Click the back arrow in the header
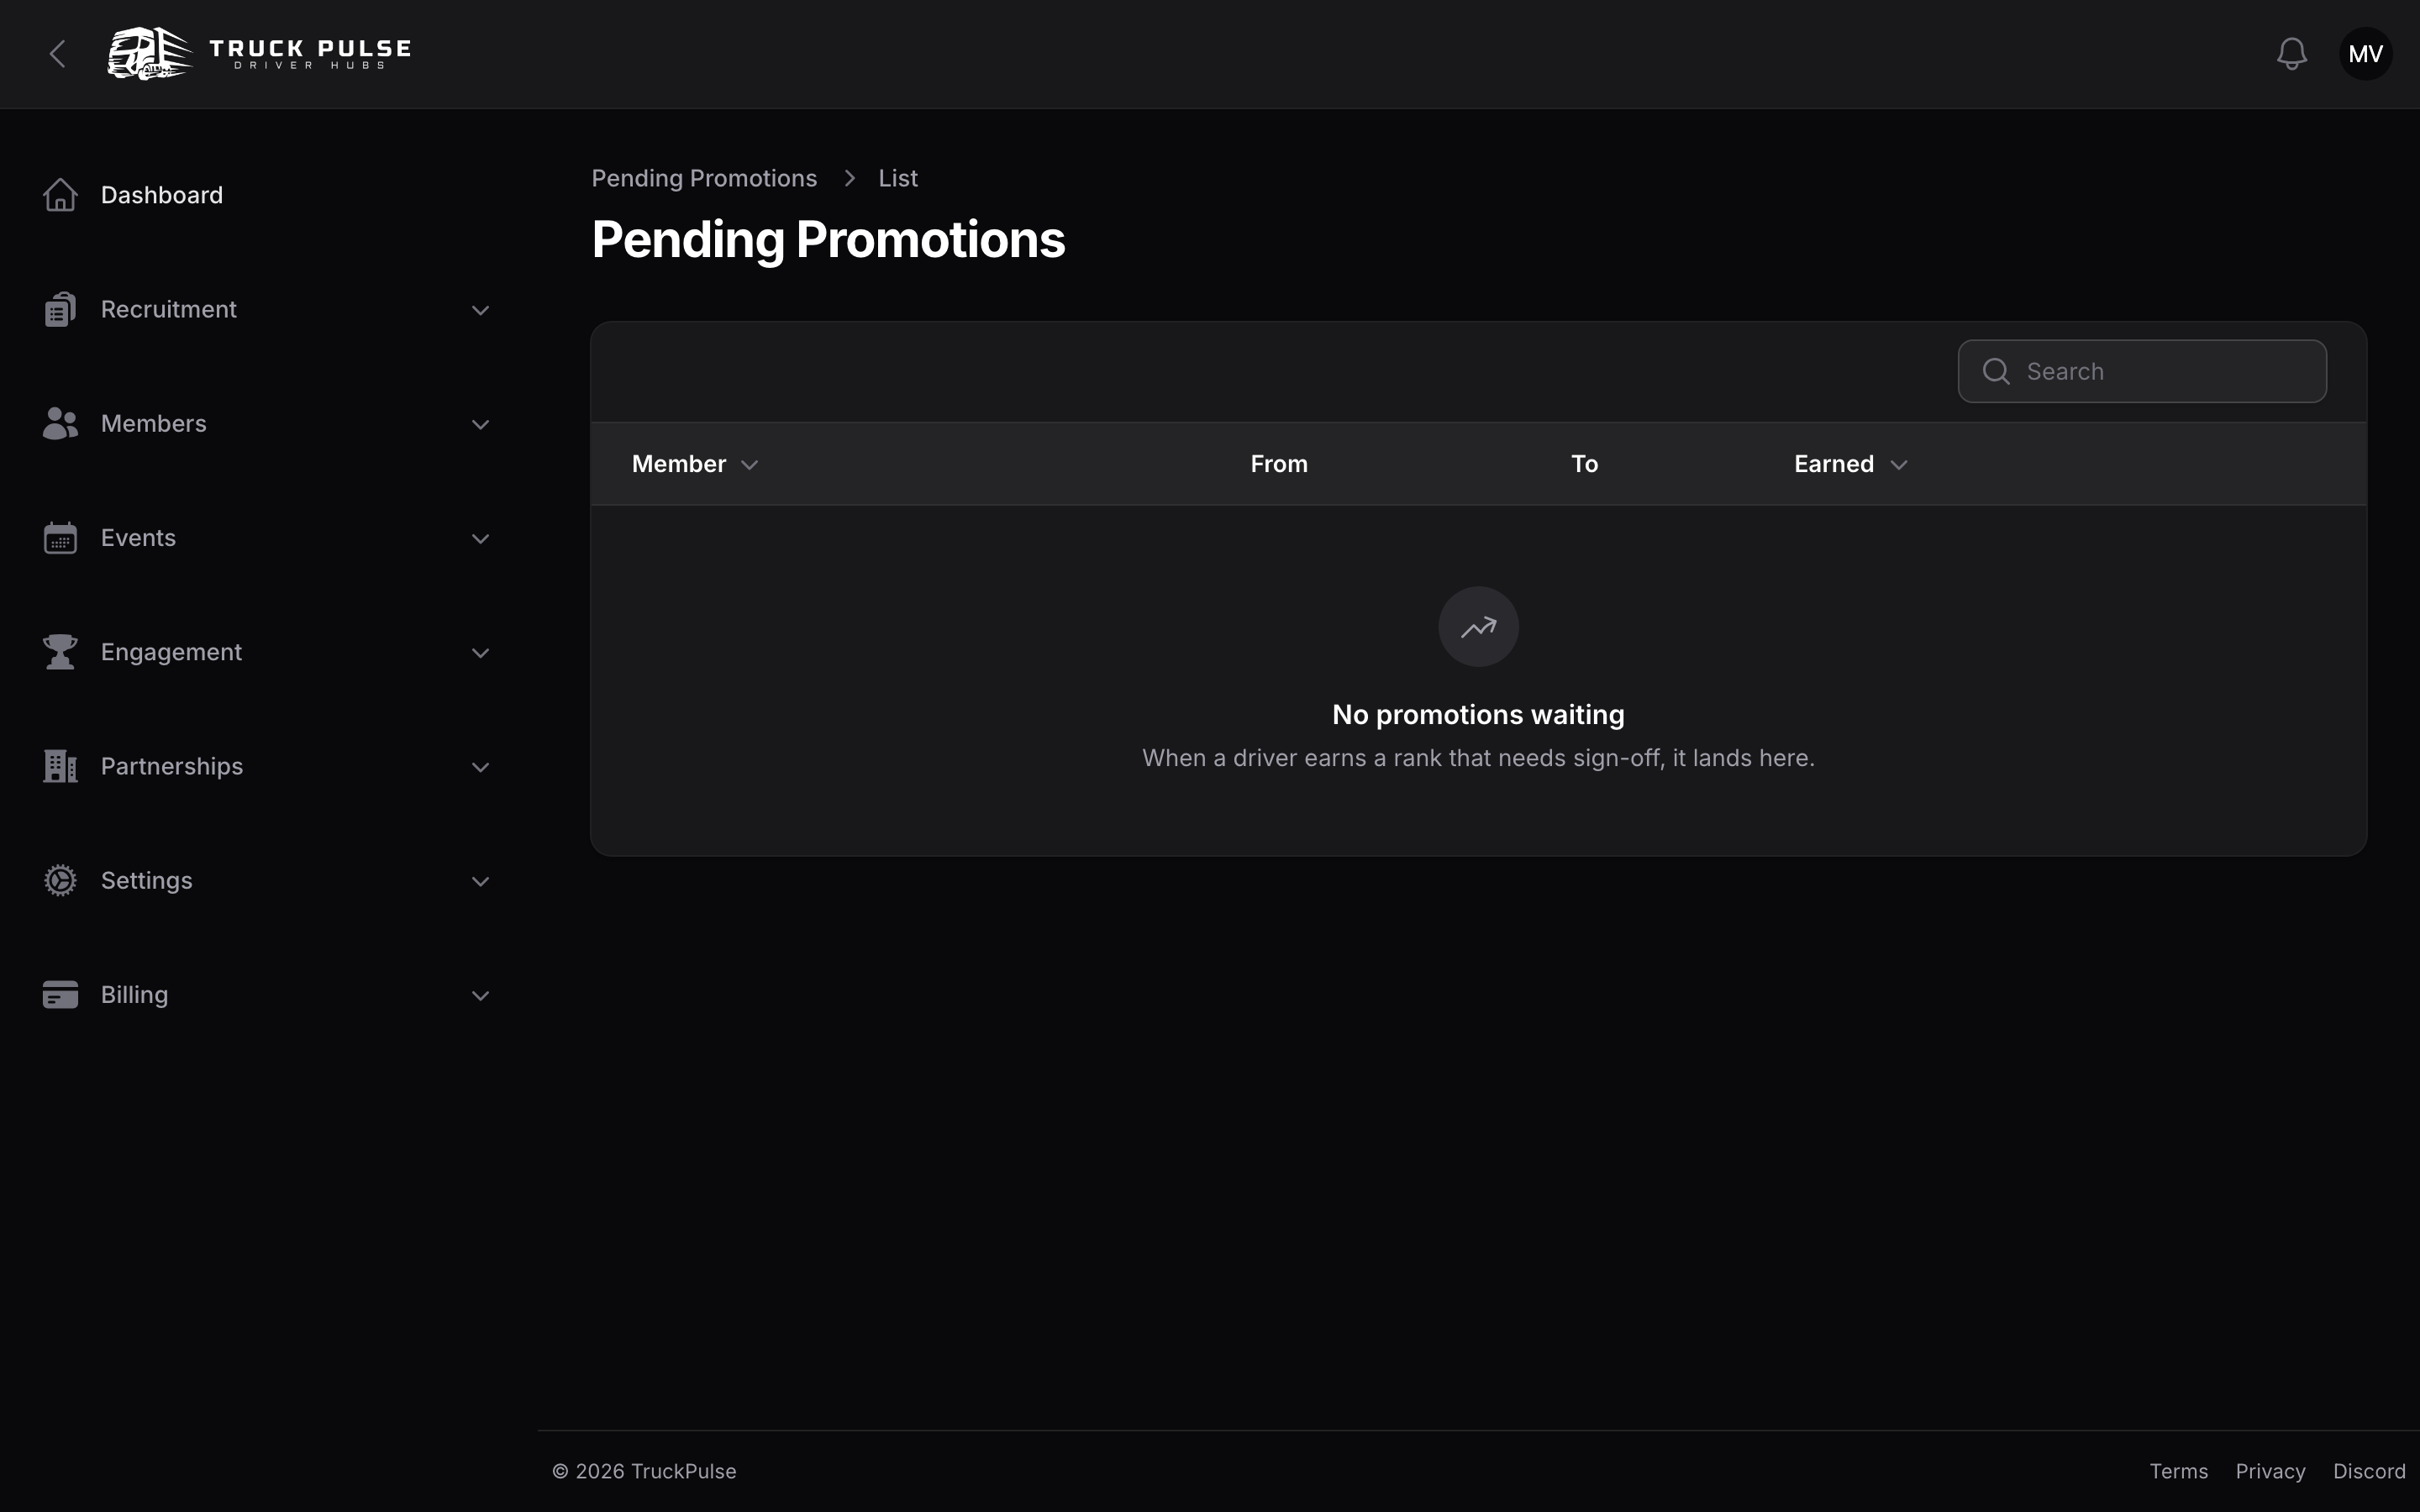2420x1512 pixels. [57, 54]
